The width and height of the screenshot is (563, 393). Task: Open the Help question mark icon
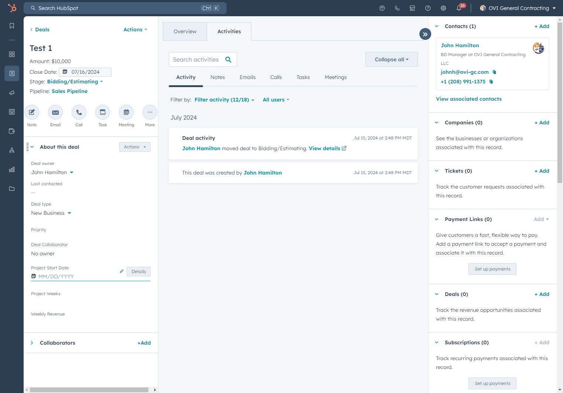click(428, 8)
